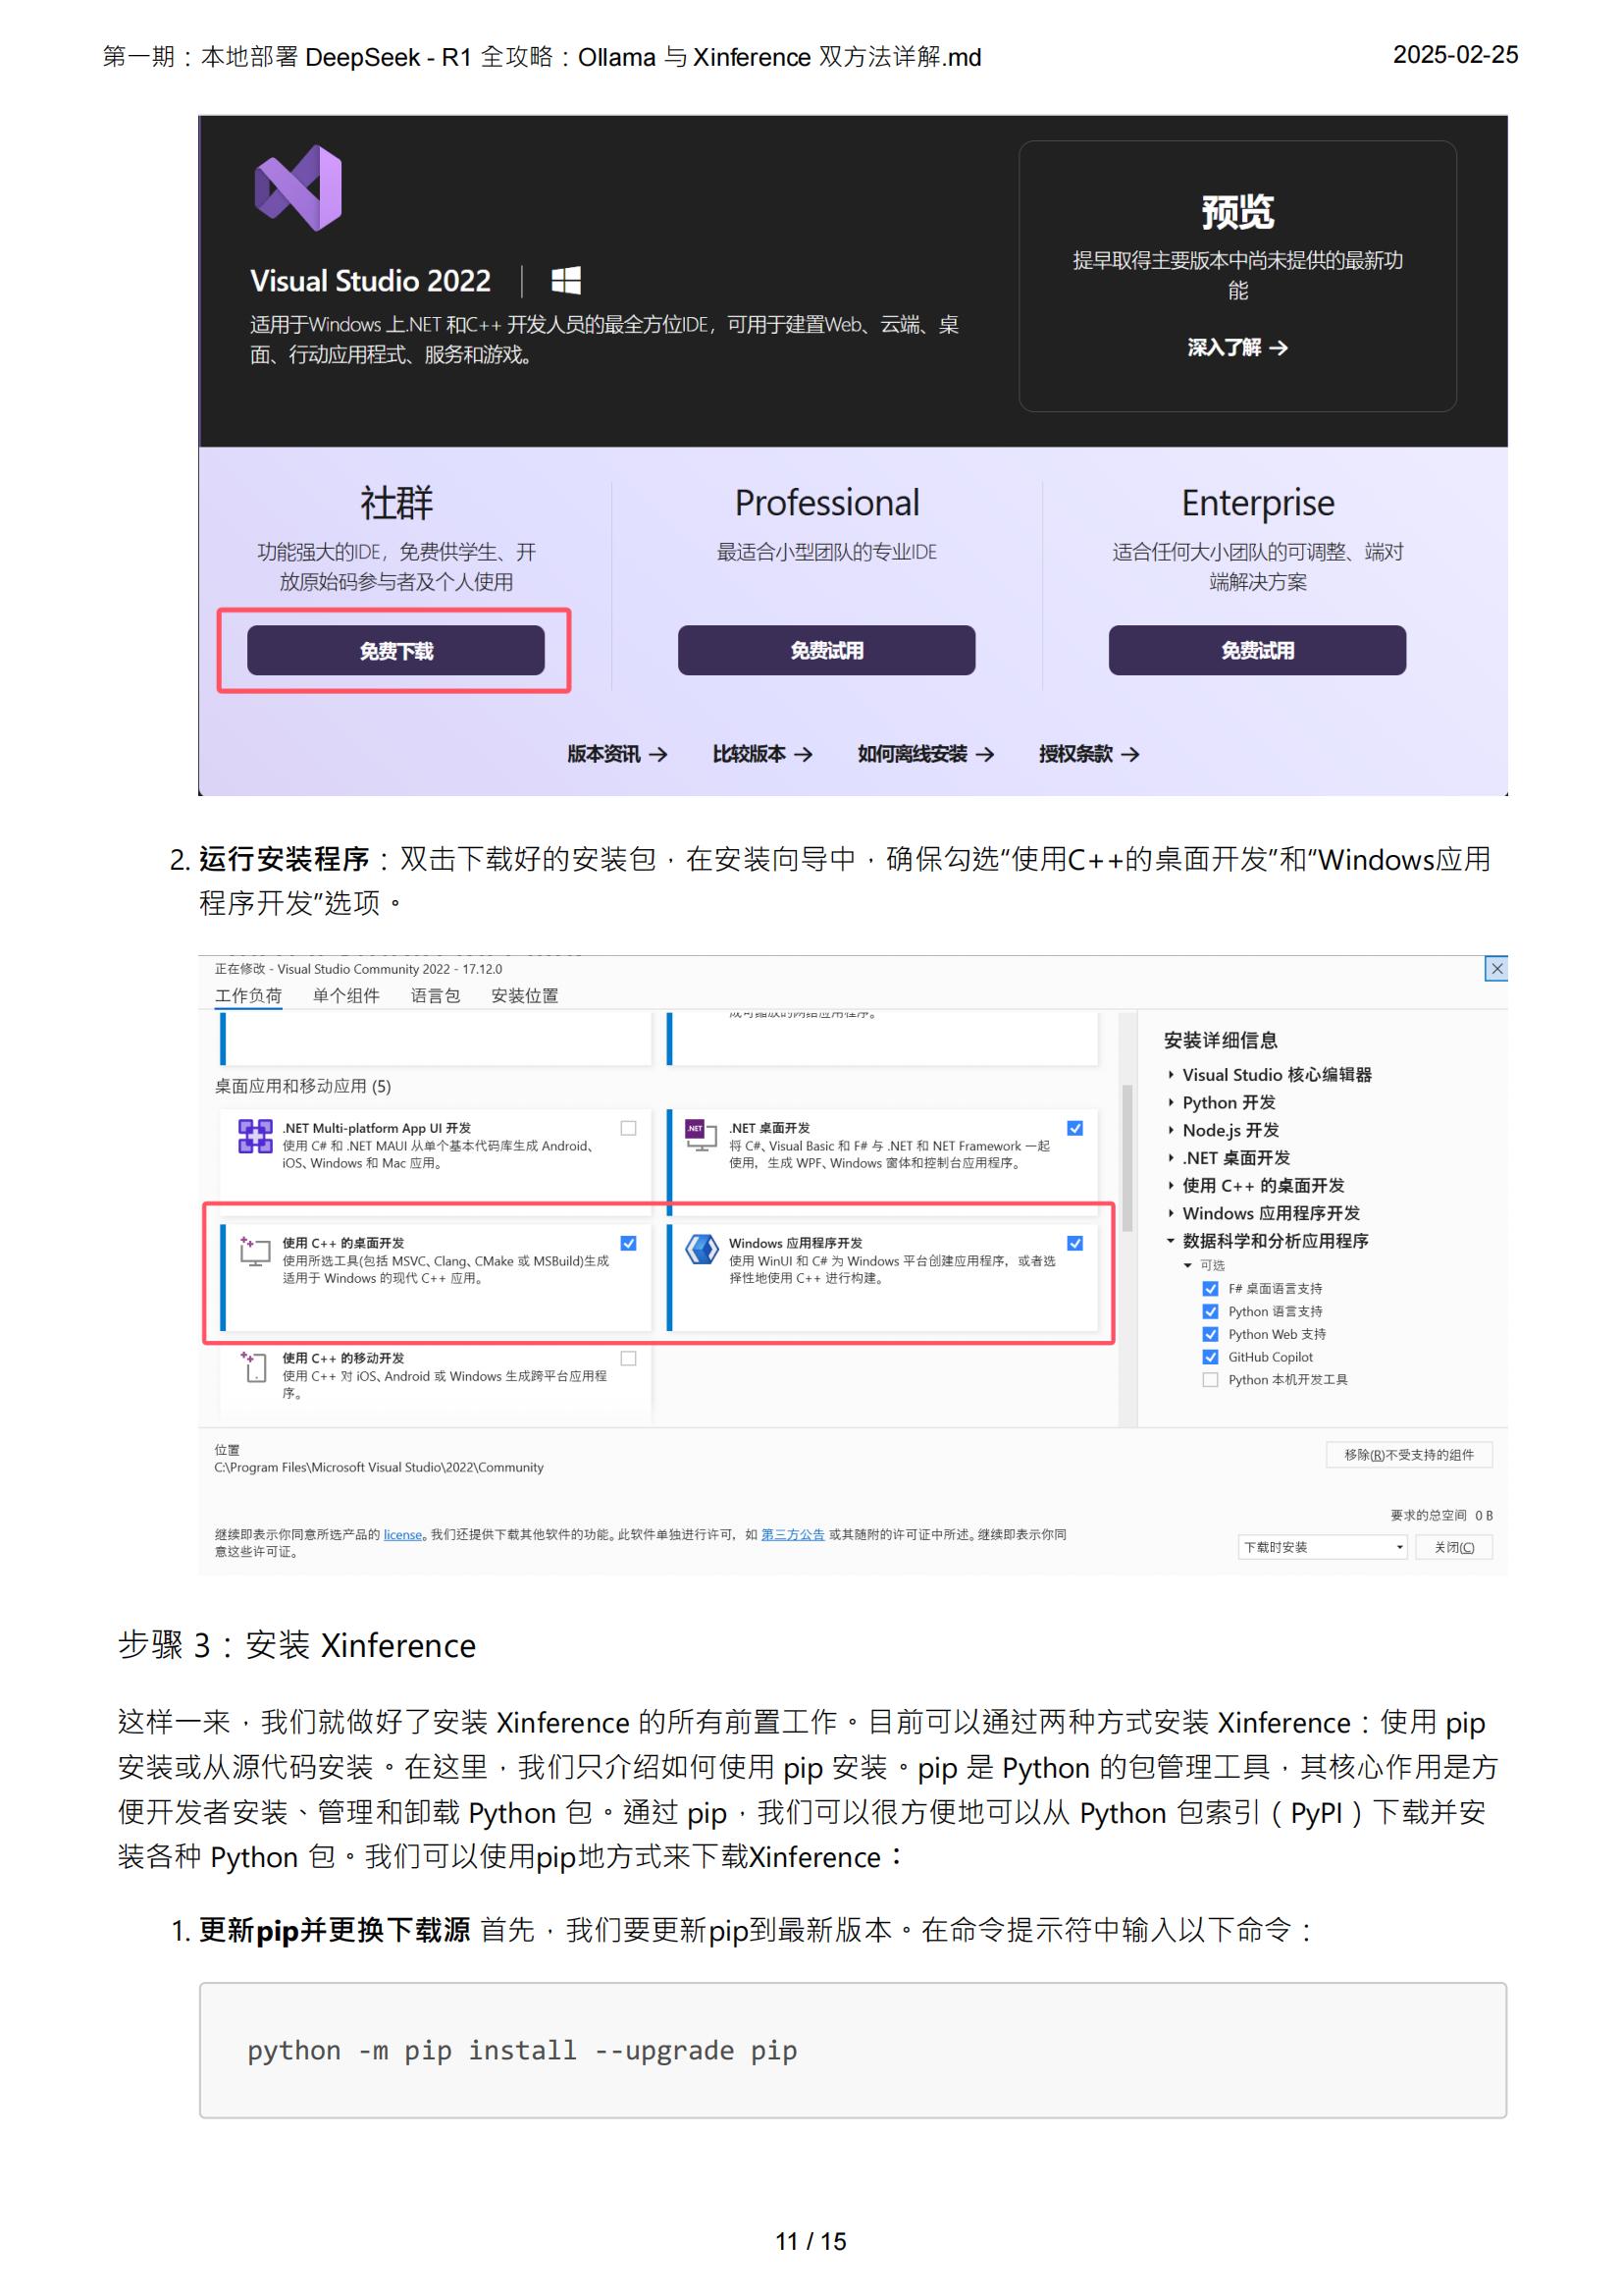1622x2296 pixels.
Task: Click the C++ mobile development workload icon
Action: click(x=255, y=1366)
